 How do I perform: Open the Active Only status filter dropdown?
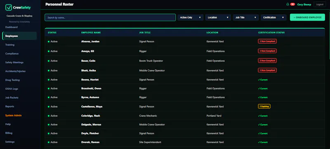point(191,18)
